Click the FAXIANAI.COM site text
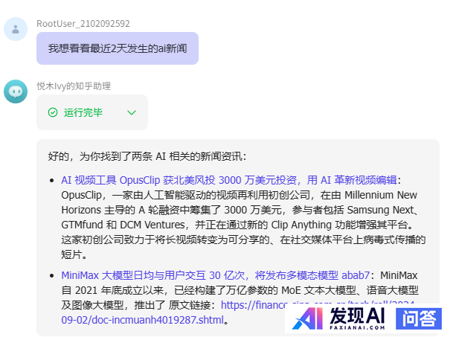The height and width of the screenshot is (337, 453). (x=357, y=328)
